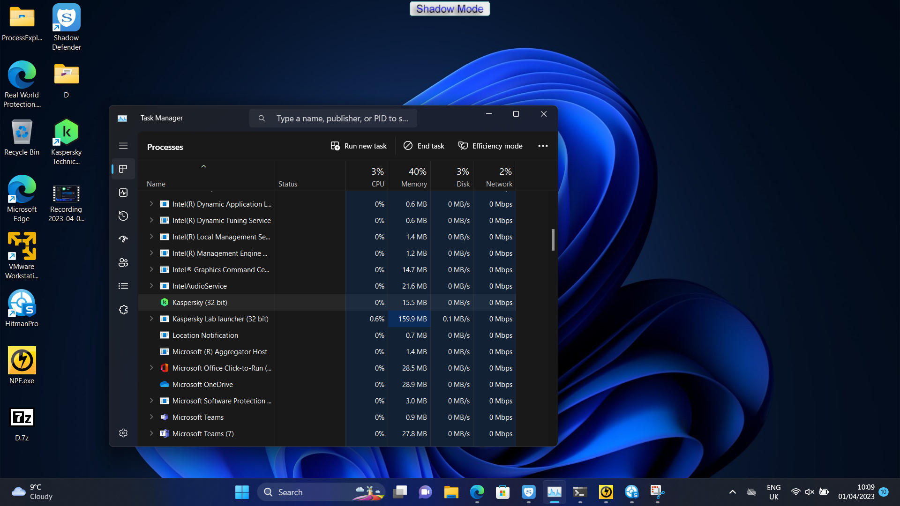Open the App history sidebar icon

click(123, 216)
